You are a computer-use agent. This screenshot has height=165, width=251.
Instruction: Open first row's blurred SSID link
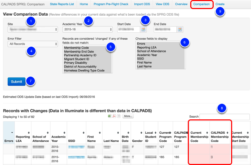pos(76,147)
